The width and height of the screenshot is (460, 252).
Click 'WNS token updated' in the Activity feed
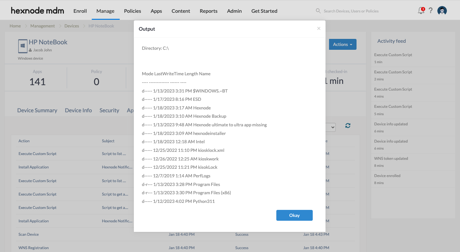pos(391,159)
